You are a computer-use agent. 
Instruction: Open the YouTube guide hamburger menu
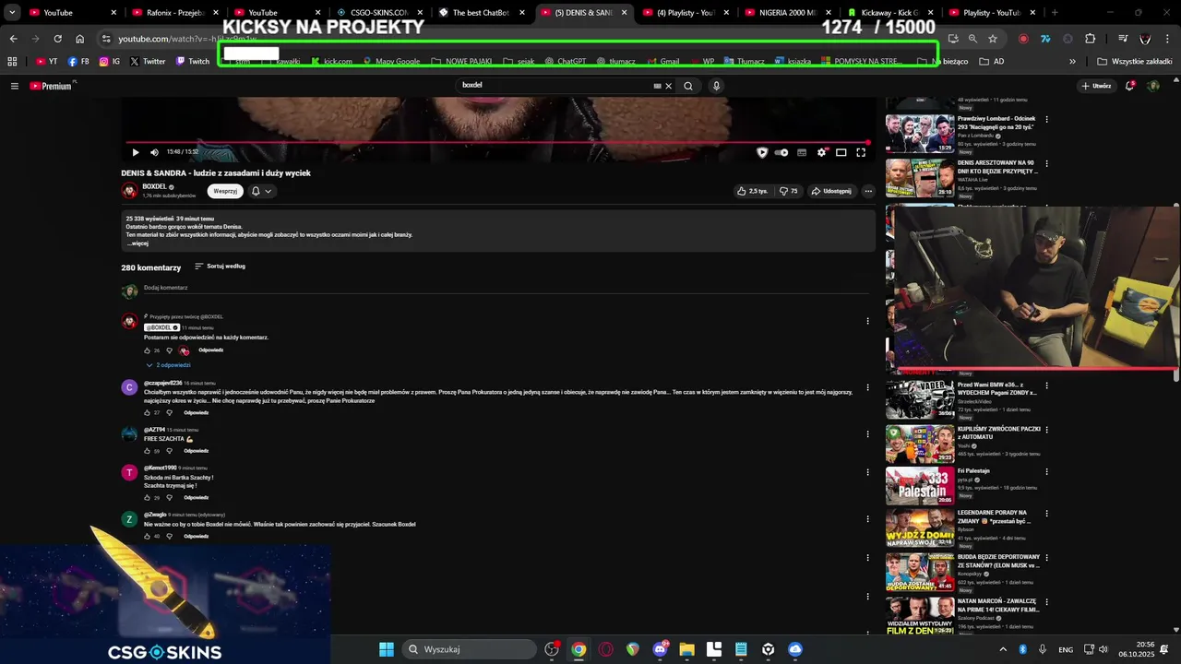click(x=14, y=86)
